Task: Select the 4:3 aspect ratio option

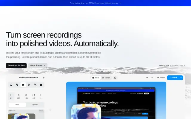Action: [34, 96]
